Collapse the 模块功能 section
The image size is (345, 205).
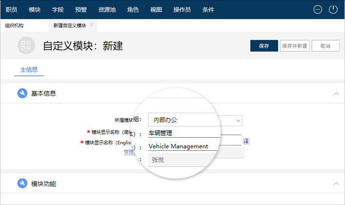[x=335, y=184]
